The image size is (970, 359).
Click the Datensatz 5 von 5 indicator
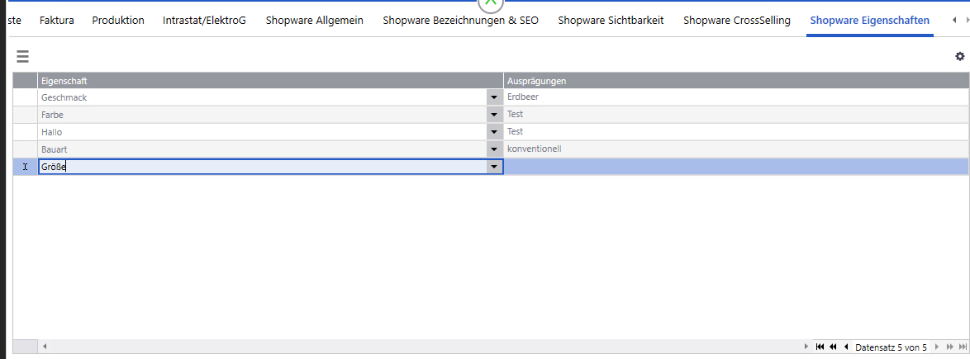[x=891, y=347]
